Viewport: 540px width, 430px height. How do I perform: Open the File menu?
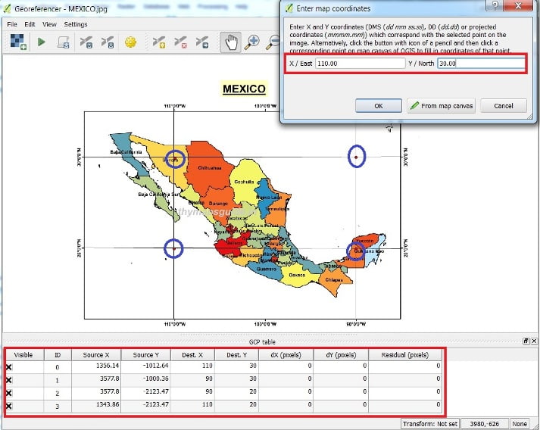(x=12, y=24)
